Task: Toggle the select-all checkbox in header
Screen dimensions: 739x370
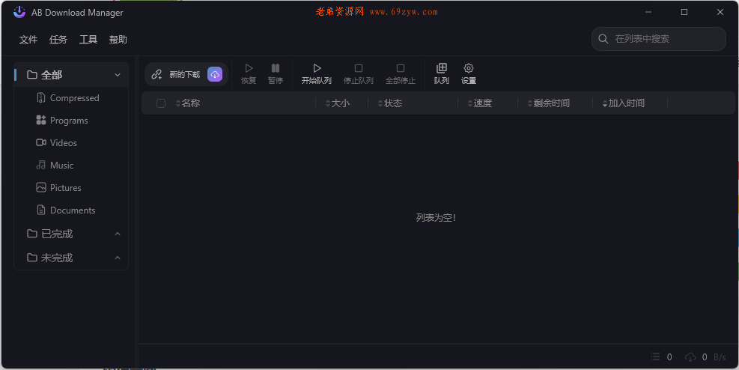Action: pos(161,103)
